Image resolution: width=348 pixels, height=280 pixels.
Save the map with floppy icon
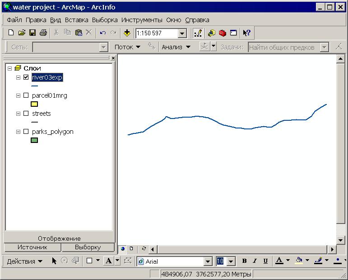[x=32, y=33]
